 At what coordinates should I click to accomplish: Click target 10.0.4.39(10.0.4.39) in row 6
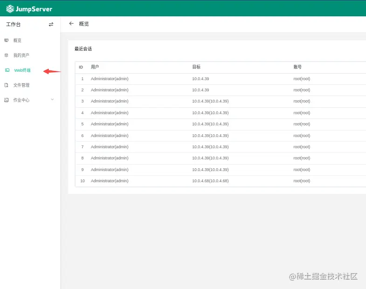pyautogui.click(x=210, y=136)
